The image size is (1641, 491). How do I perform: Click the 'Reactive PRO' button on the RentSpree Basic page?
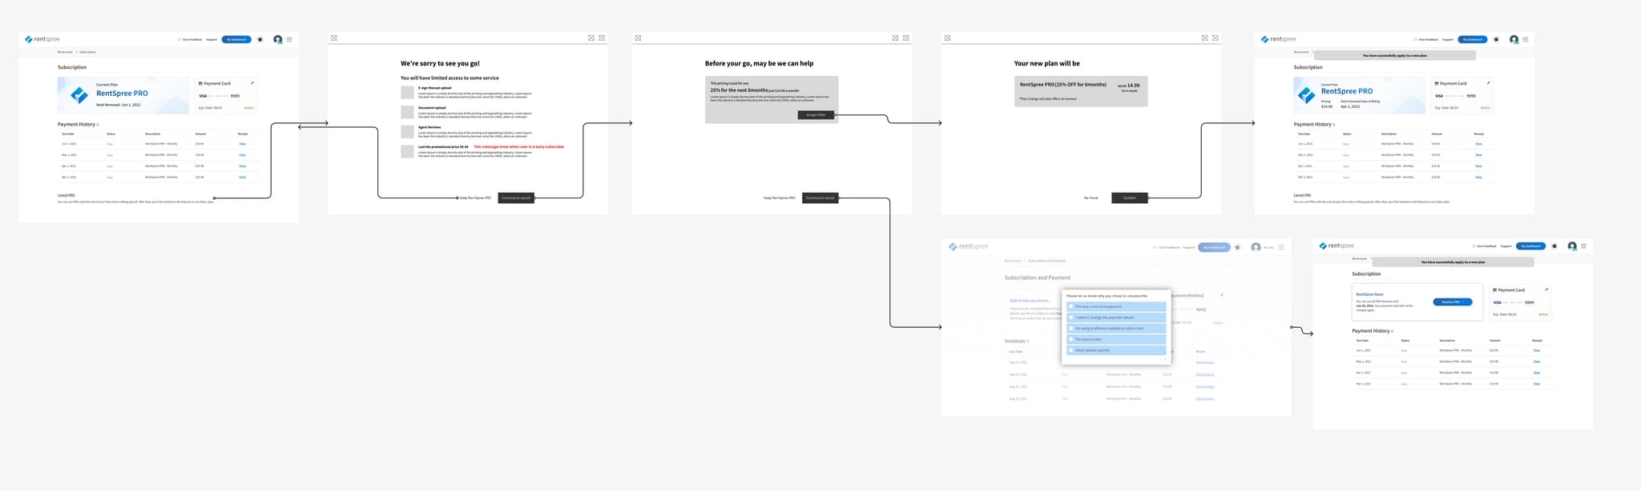pos(1453,302)
